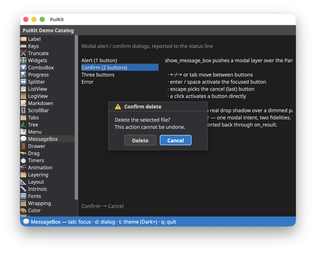Image resolution: width=316 pixels, height=253 pixels.
Task: Click the 'escape picks the cancel' hint line
Action: click(211, 89)
